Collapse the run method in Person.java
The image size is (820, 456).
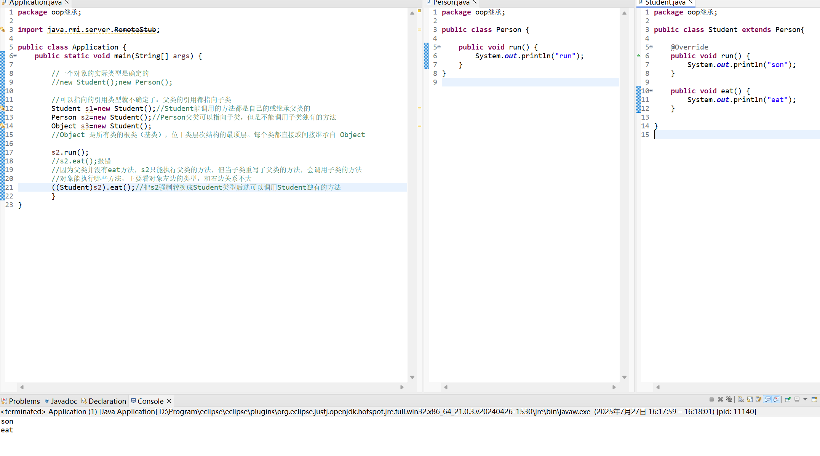click(439, 47)
